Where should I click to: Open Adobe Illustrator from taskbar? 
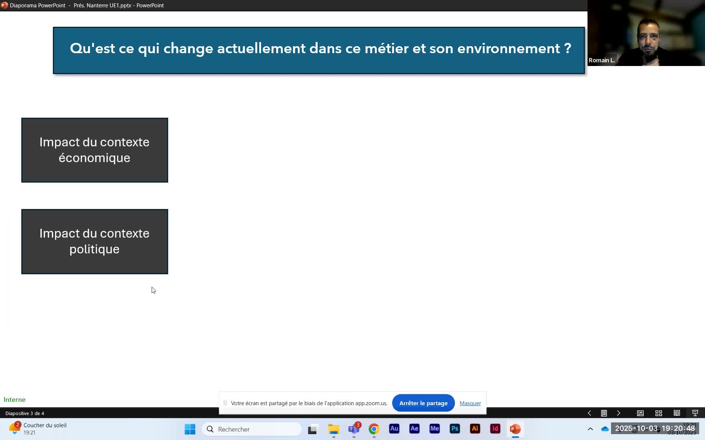475,429
